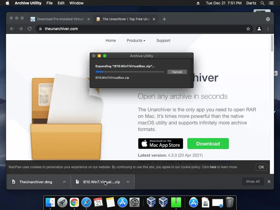Image resolution: width=280 pixels, height=210 pixels.
Task: Go to Home page link
Action: (x=110, y=40)
